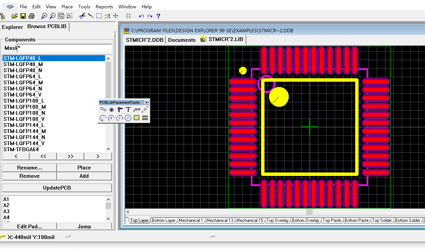
Task: Zoom out using the magnifier minus icon
Action: tap(53, 16)
